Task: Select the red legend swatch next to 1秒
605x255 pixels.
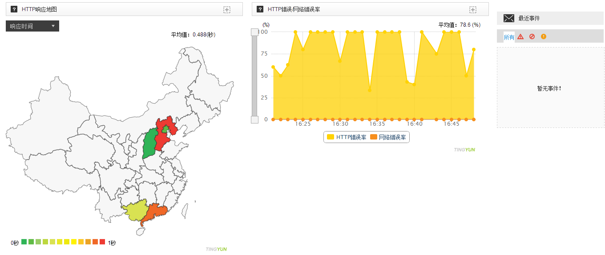Action: [102, 242]
